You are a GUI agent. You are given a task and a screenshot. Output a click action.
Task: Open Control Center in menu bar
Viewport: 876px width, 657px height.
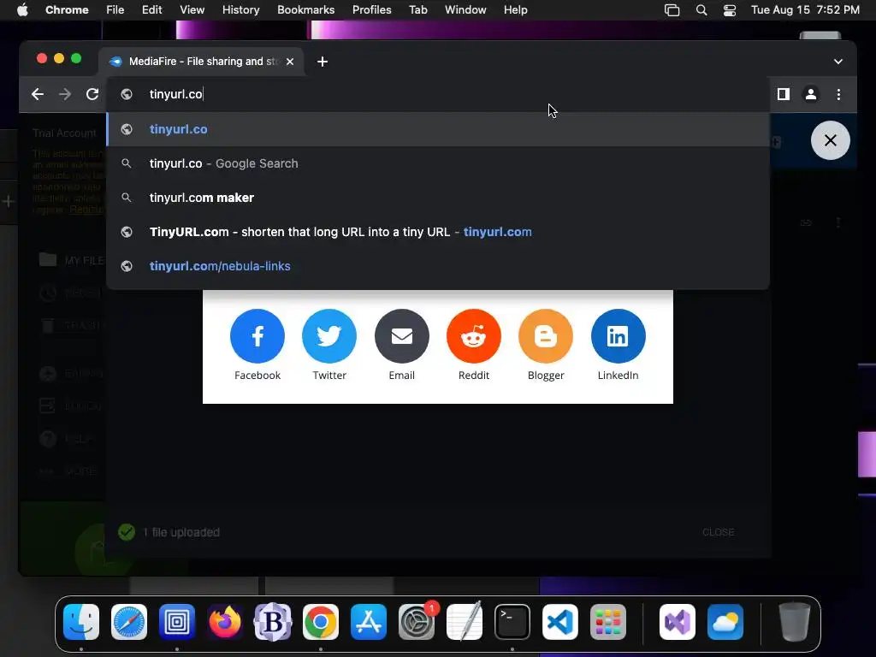(729, 10)
